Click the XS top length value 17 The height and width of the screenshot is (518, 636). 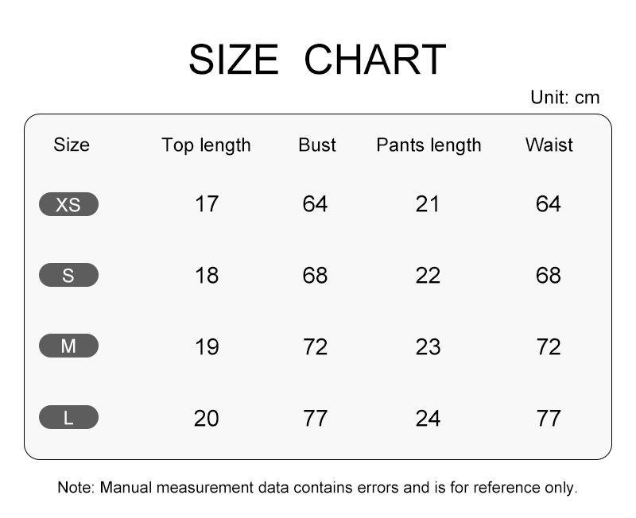206,204
